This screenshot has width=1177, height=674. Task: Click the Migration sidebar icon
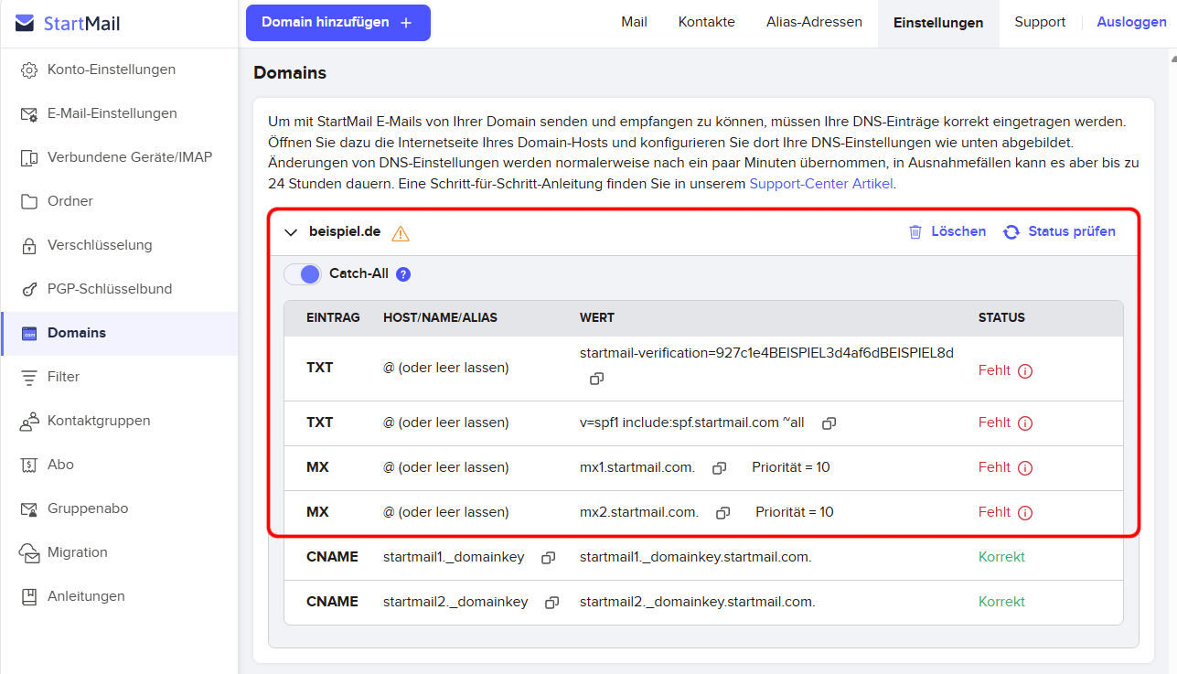[30, 553]
